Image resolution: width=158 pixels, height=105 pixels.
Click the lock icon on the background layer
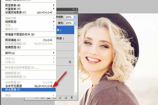[x=70, y=62]
